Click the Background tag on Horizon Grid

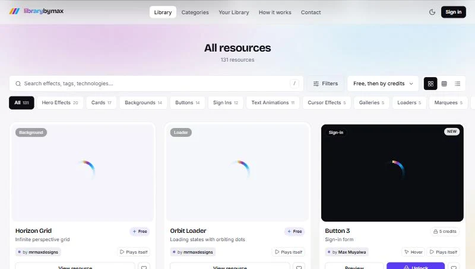pyautogui.click(x=31, y=132)
